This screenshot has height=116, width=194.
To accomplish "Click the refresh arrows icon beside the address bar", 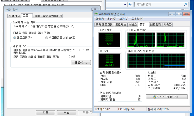I will [x=130, y=5].
